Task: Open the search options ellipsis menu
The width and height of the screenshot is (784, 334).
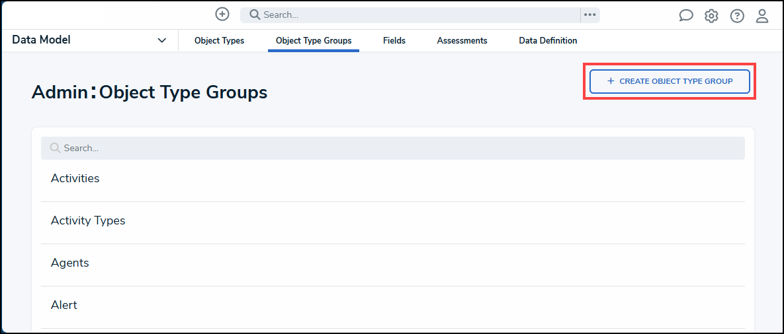Action: [x=590, y=15]
